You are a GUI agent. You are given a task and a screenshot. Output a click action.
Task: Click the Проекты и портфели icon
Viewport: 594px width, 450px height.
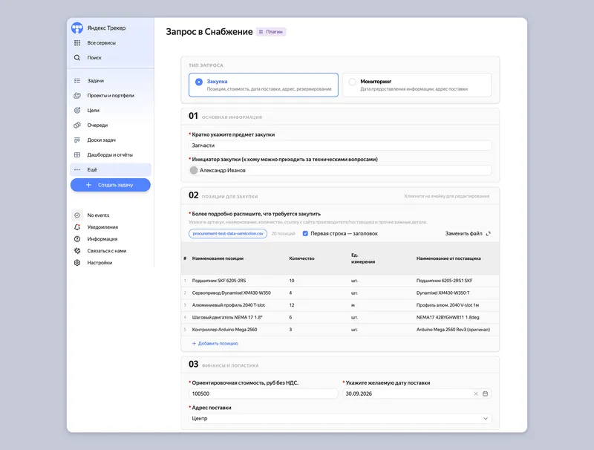coord(77,96)
